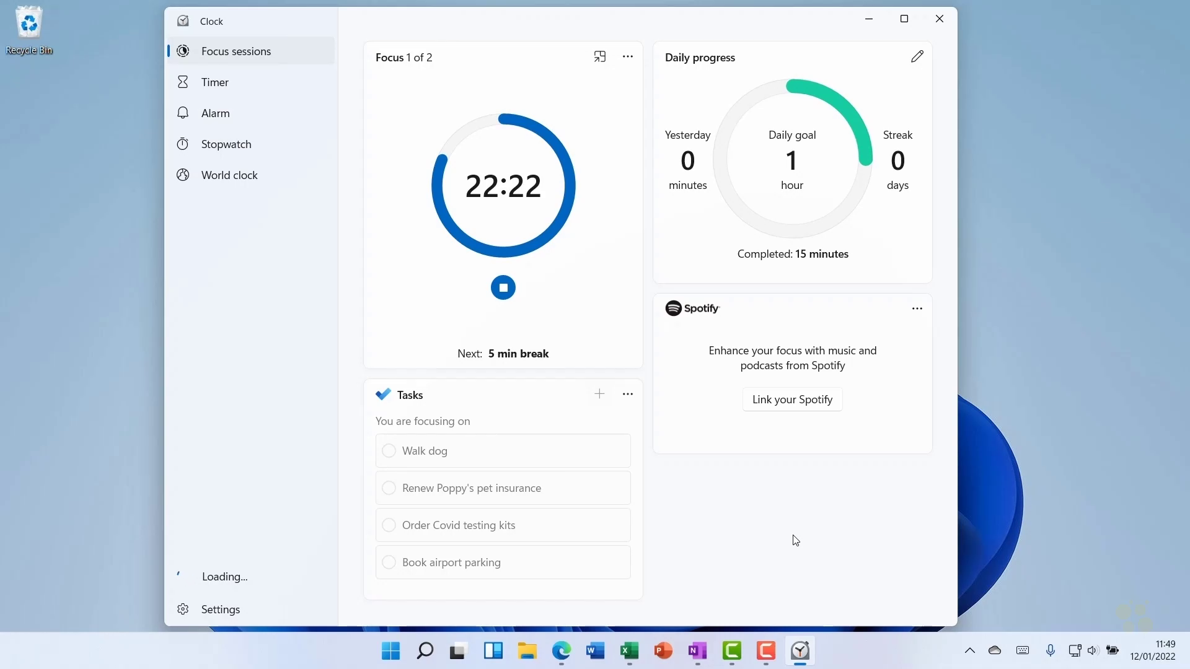Click the Alarm bell icon

pyautogui.click(x=183, y=113)
